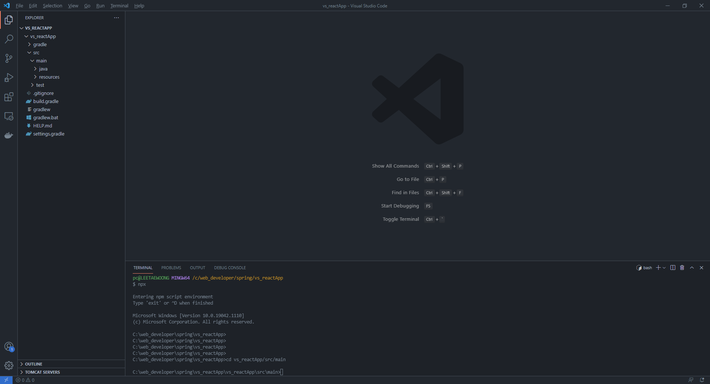The width and height of the screenshot is (710, 384).
Task: Open the Terminal menu
Action: click(x=119, y=6)
